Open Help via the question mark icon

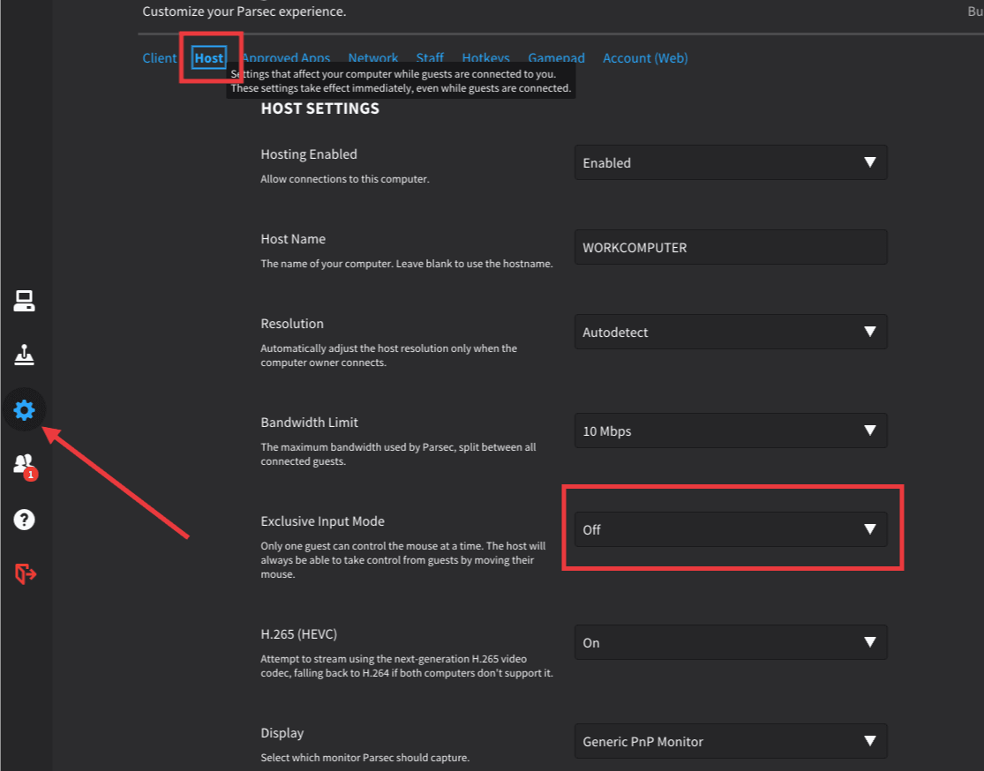pos(24,520)
